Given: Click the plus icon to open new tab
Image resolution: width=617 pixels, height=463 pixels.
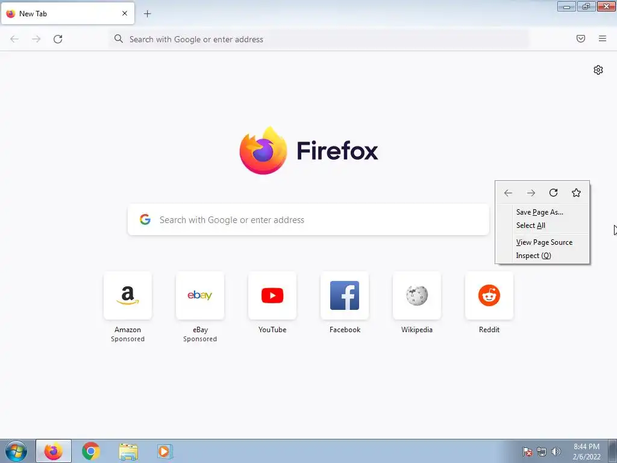Looking at the screenshot, I should coord(147,14).
